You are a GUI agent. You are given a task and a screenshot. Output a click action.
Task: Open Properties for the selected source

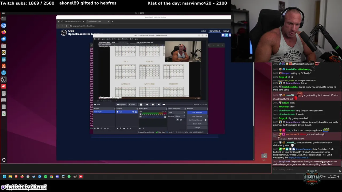[122, 105]
